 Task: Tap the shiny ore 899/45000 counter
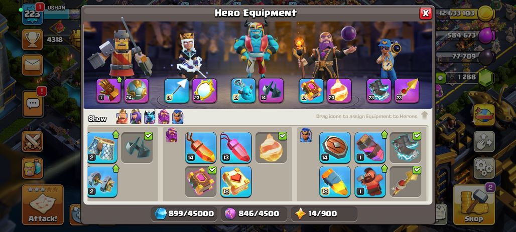[184, 213]
